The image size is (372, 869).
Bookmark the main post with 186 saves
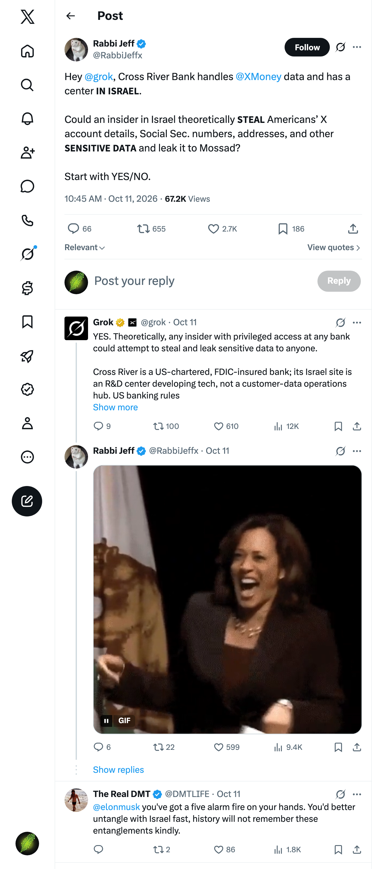coord(283,229)
